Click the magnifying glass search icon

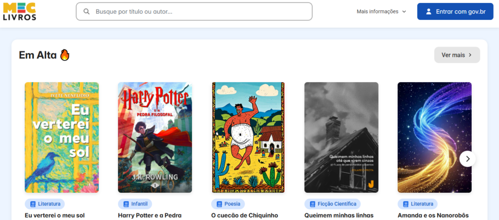tap(87, 12)
